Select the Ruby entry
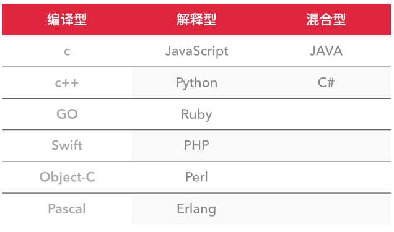This screenshot has width=394, height=232. (x=196, y=114)
